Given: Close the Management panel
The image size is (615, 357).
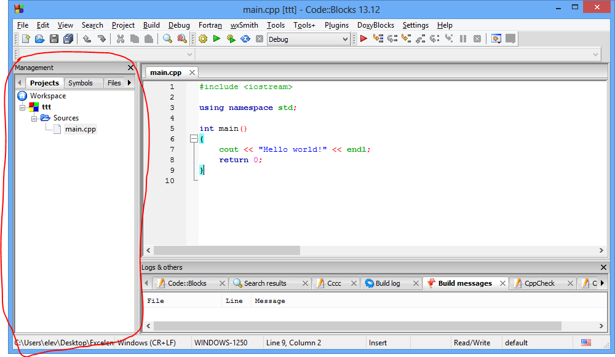Looking at the screenshot, I should tap(130, 68).
